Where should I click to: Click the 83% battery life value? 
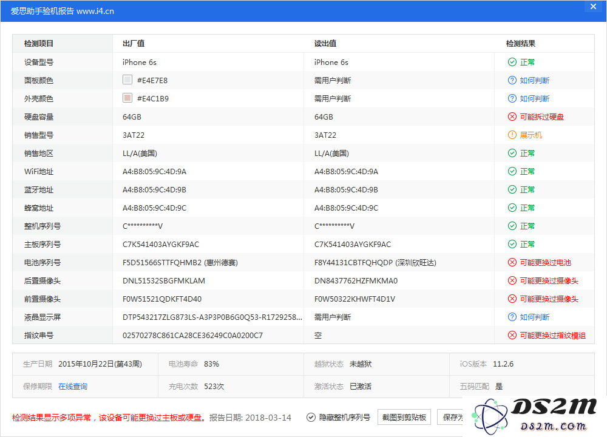(211, 364)
